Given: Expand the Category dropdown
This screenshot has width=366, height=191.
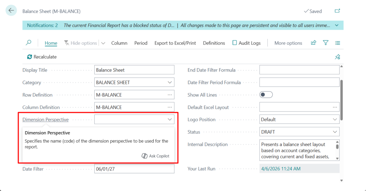Looking at the screenshot, I should click(x=170, y=82).
